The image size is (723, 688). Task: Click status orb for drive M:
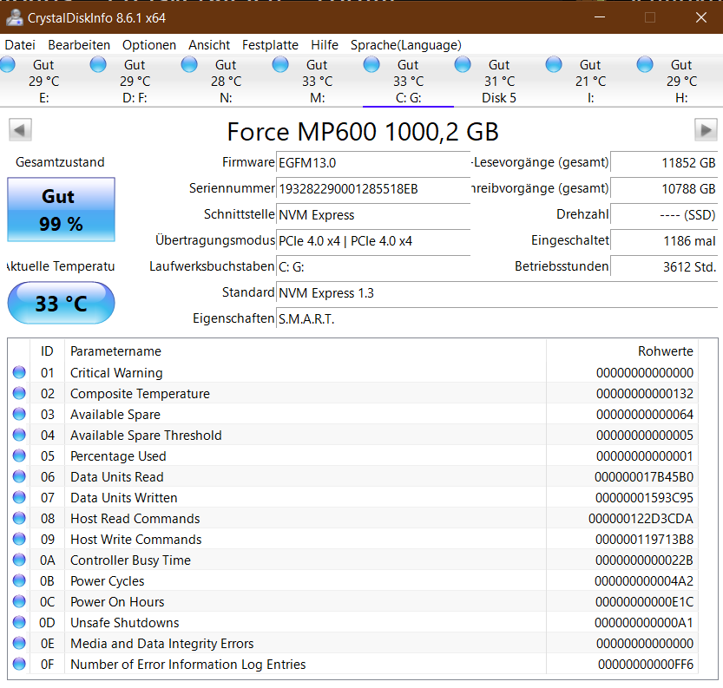pyautogui.click(x=280, y=64)
